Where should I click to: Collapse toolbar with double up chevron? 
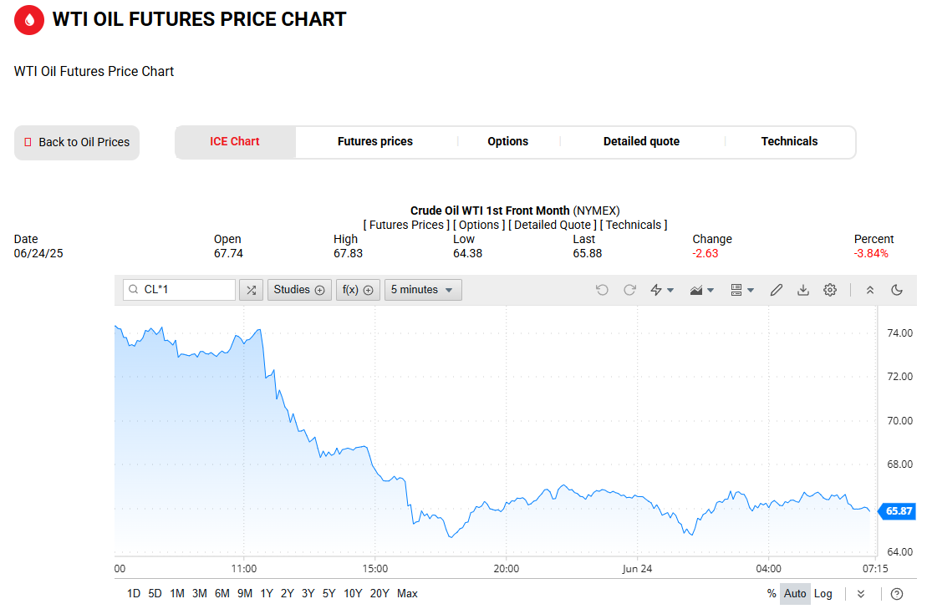[x=869, y=290]
